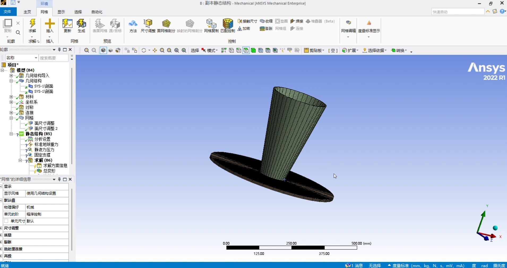Click the 度量标准 units status button
The width and height of the screenshot is (507, 268).
tap(426, 265)
